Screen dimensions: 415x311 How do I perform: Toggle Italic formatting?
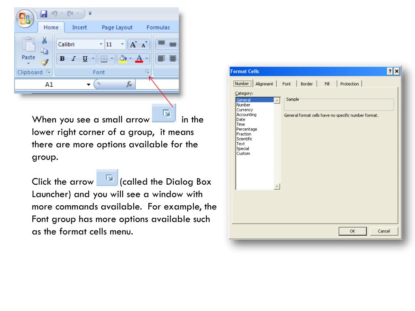(74, 59)
